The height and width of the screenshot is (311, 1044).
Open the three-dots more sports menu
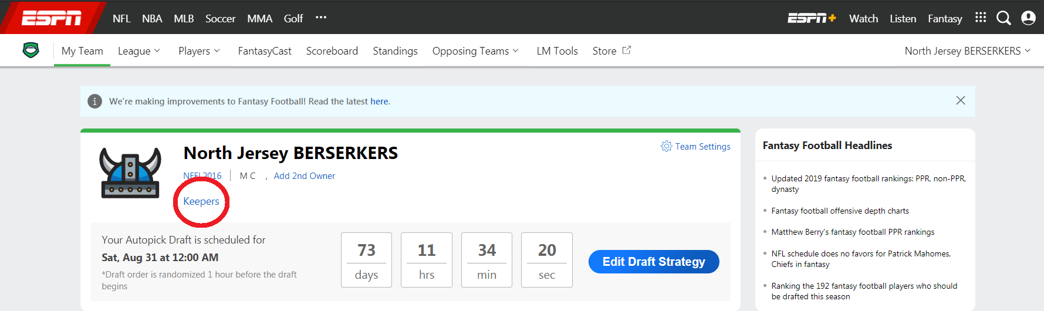tap(321, 18)
